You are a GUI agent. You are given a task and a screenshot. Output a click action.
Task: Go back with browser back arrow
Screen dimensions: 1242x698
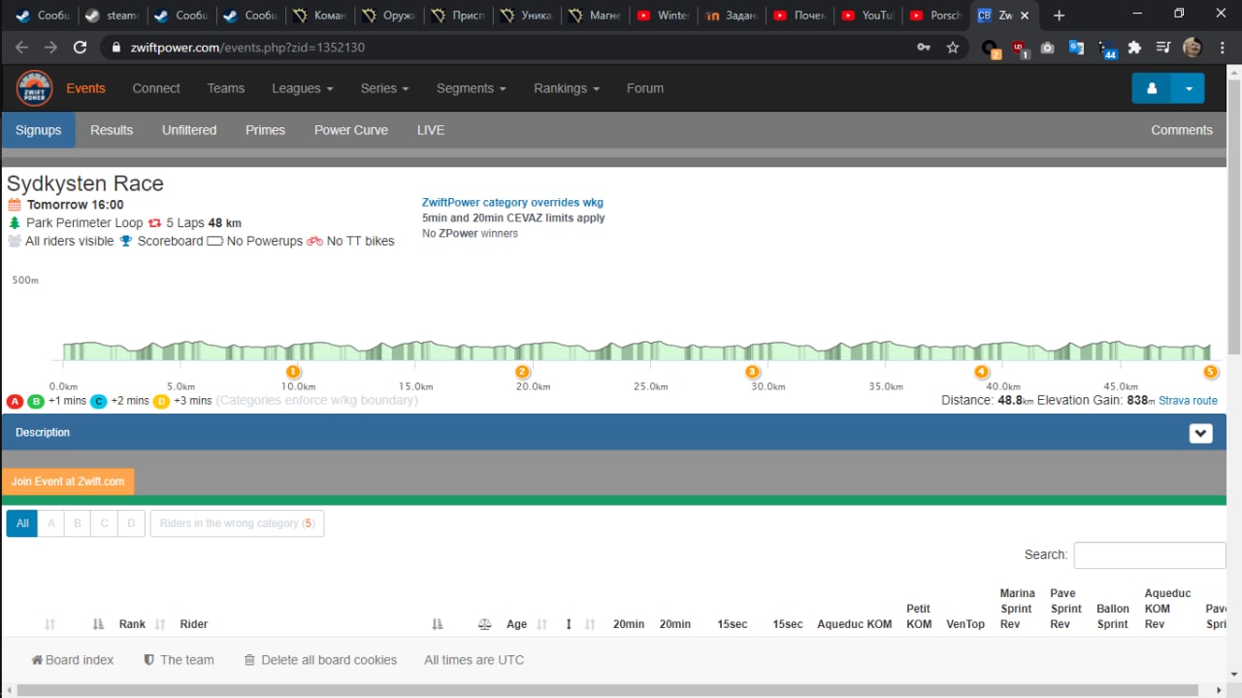(x=22, y=47)
